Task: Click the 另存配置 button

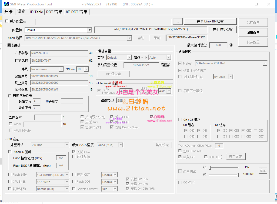Action: [253, 22]
